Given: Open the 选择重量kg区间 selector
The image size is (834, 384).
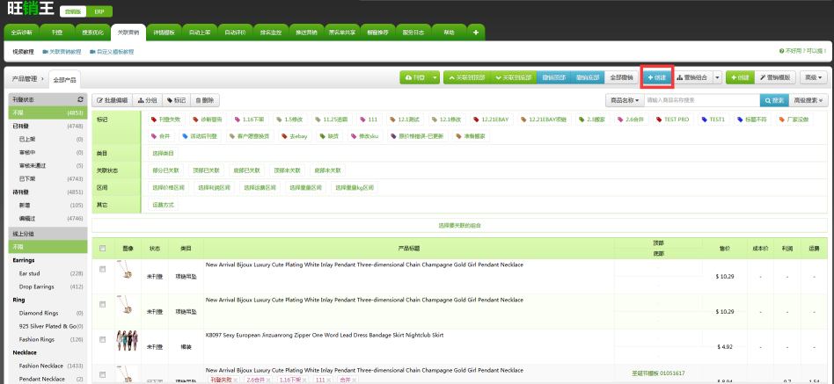Looking at the screenshot, I should 355,187.
